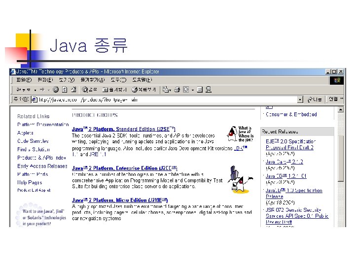Open Help Pages related link
The height and width of the screenshot is (266, 355).
30,183
